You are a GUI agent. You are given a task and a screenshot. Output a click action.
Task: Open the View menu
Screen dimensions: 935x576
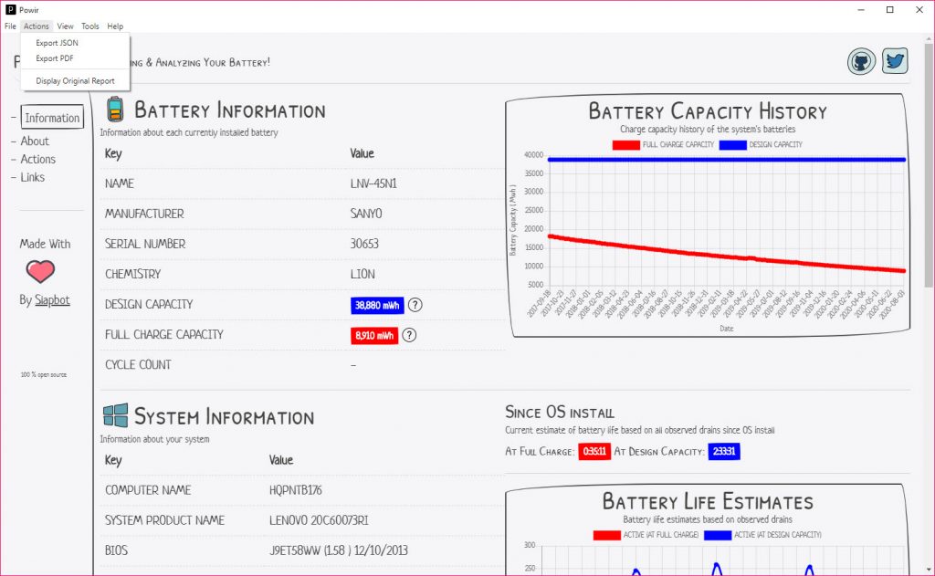tap(65, 26)
